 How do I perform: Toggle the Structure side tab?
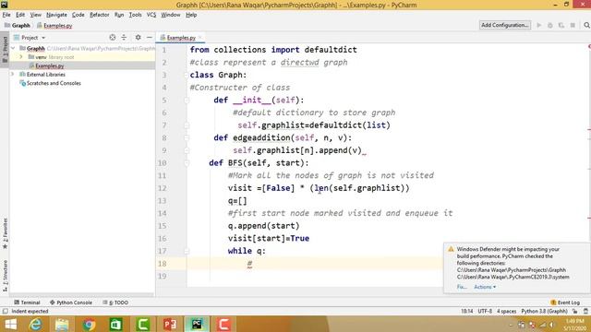pos(5,276)
